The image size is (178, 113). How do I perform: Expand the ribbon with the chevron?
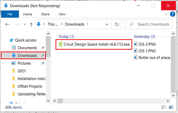pyautogui.click(x=166, y=14)
